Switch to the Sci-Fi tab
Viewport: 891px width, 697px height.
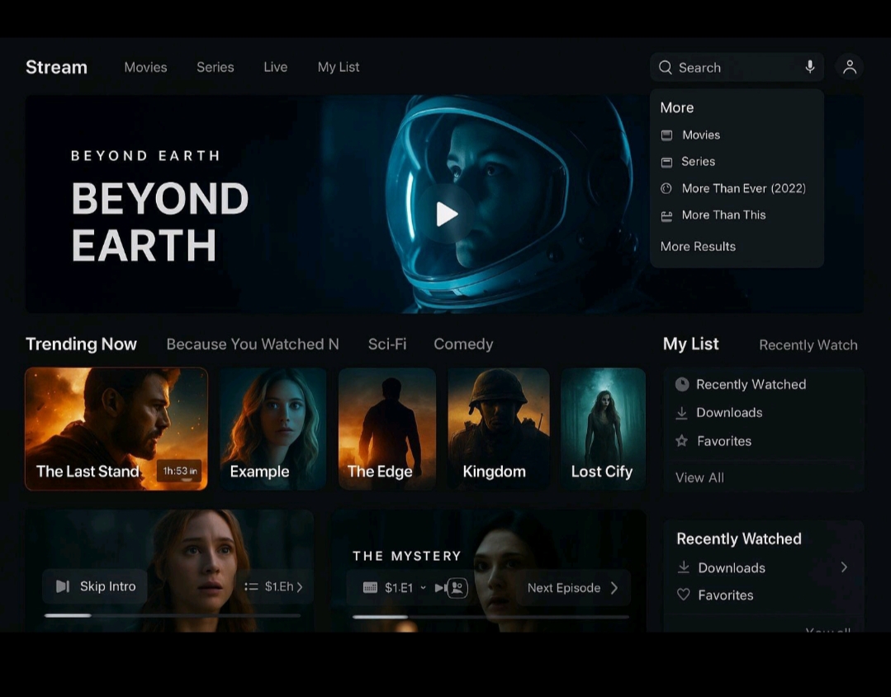(386, 344)
